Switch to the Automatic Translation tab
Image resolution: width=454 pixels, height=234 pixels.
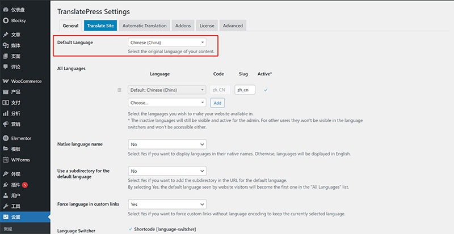point(145,25)
